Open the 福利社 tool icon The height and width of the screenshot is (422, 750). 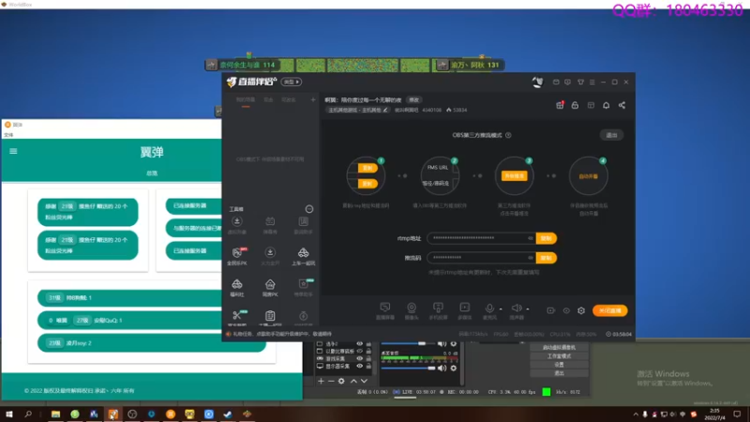coord(237,288)
